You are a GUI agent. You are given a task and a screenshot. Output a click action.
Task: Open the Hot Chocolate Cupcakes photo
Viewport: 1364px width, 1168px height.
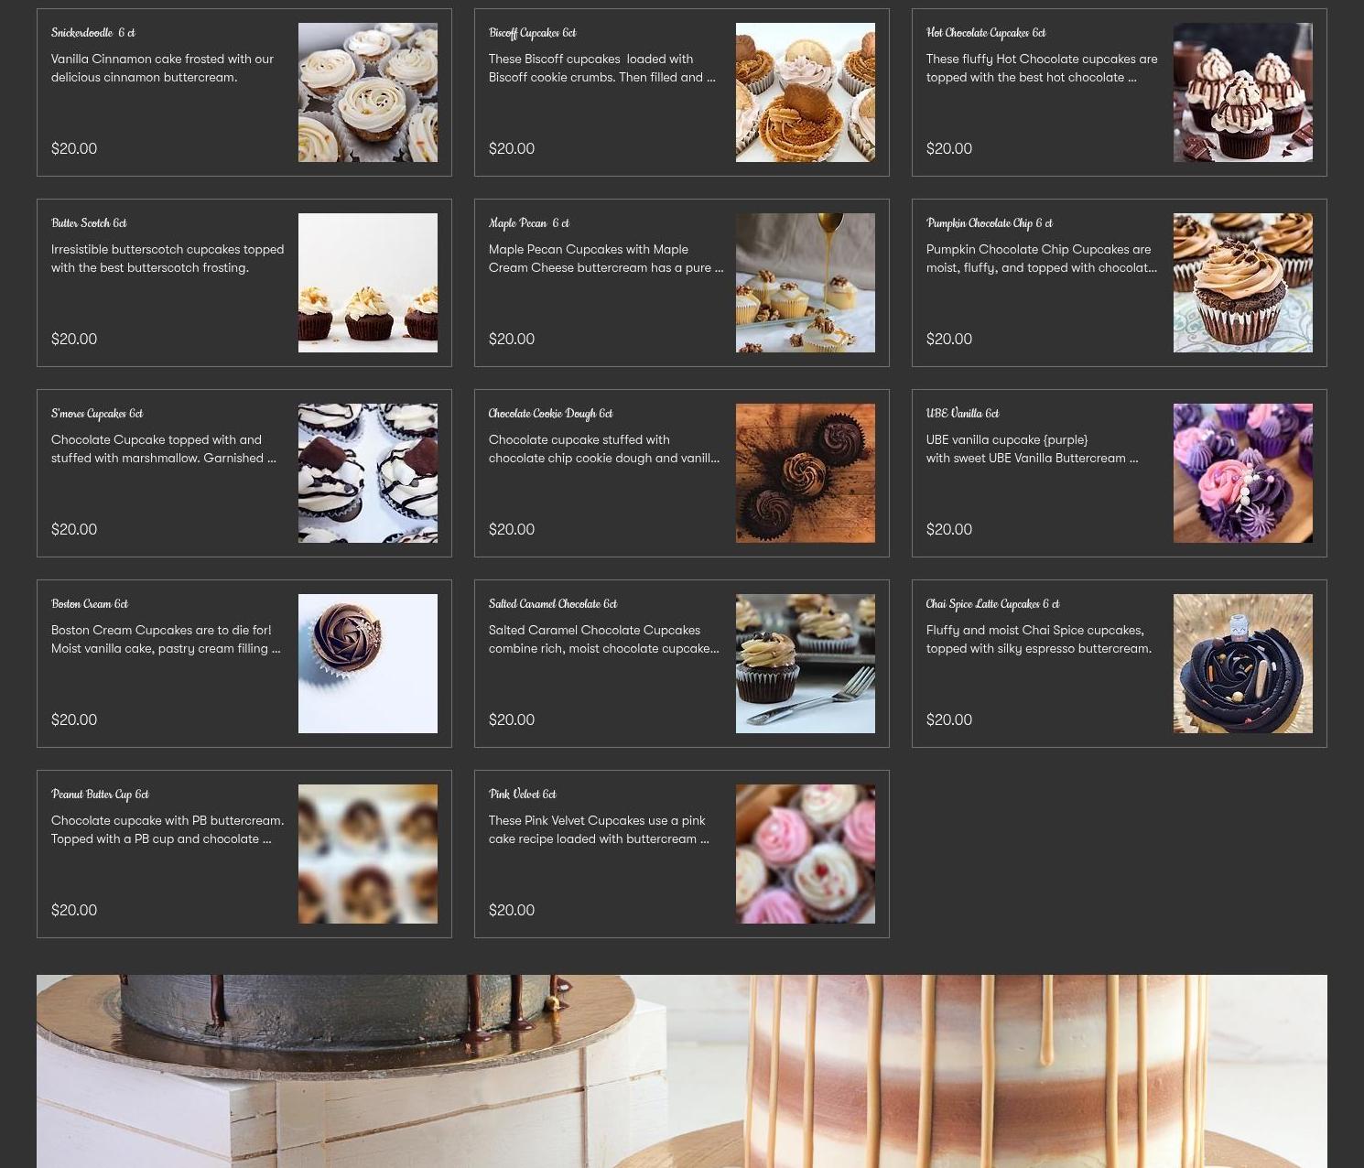click(1243, 92)
